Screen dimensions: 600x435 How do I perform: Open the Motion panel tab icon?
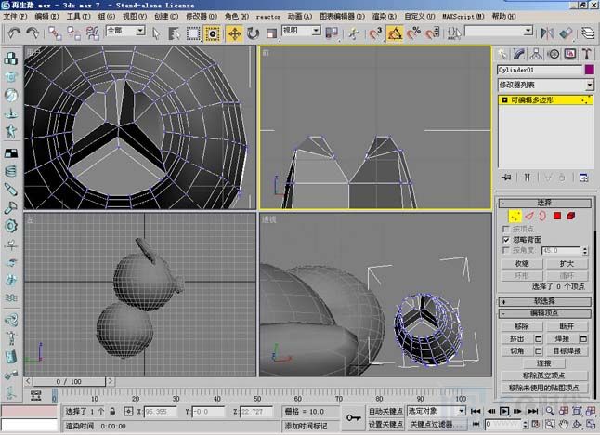(x=554, y=54)
